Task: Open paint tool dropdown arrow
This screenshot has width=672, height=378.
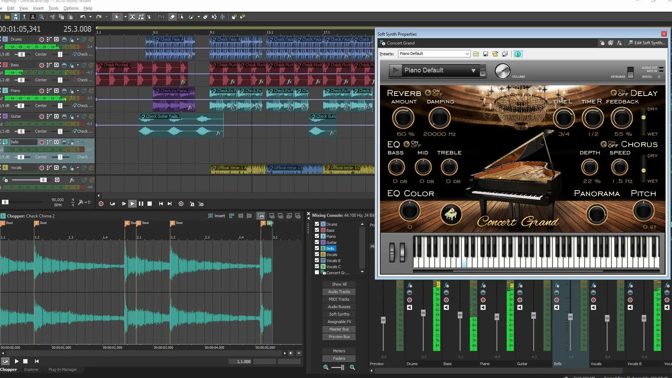Action: point(199,17)
